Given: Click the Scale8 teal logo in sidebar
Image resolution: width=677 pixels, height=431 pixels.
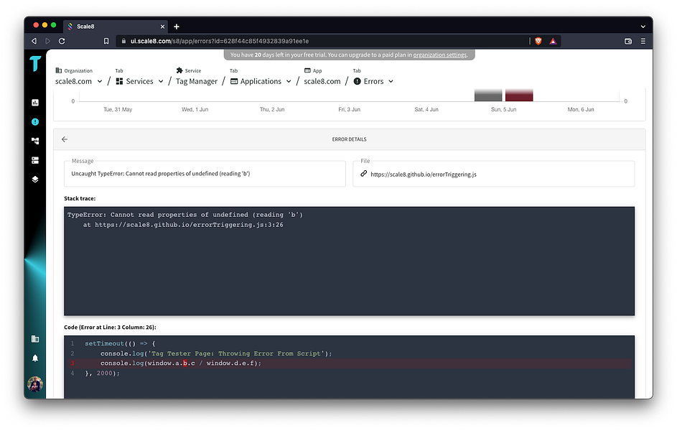Looking at the screenshot, I should 35,63.
